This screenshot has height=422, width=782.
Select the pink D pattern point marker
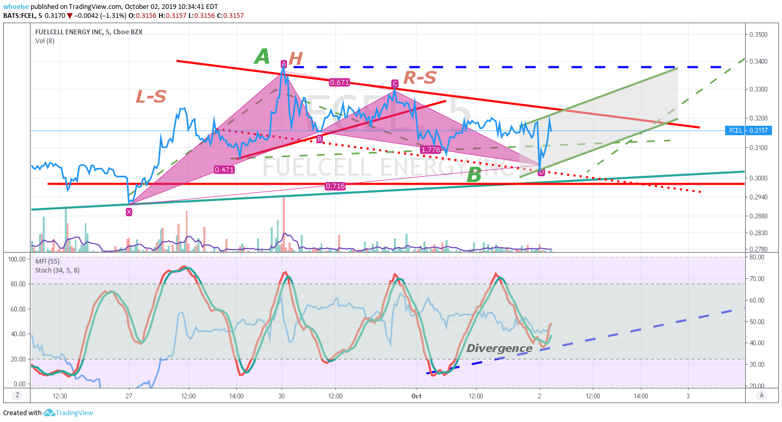pos(541,172)
